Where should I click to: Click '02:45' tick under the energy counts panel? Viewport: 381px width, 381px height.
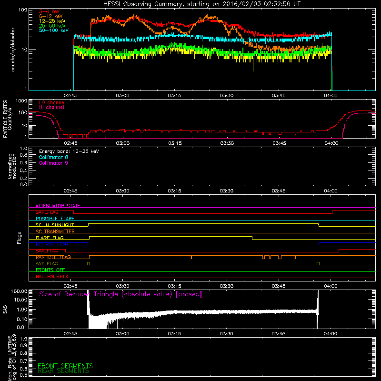(70, 96)
